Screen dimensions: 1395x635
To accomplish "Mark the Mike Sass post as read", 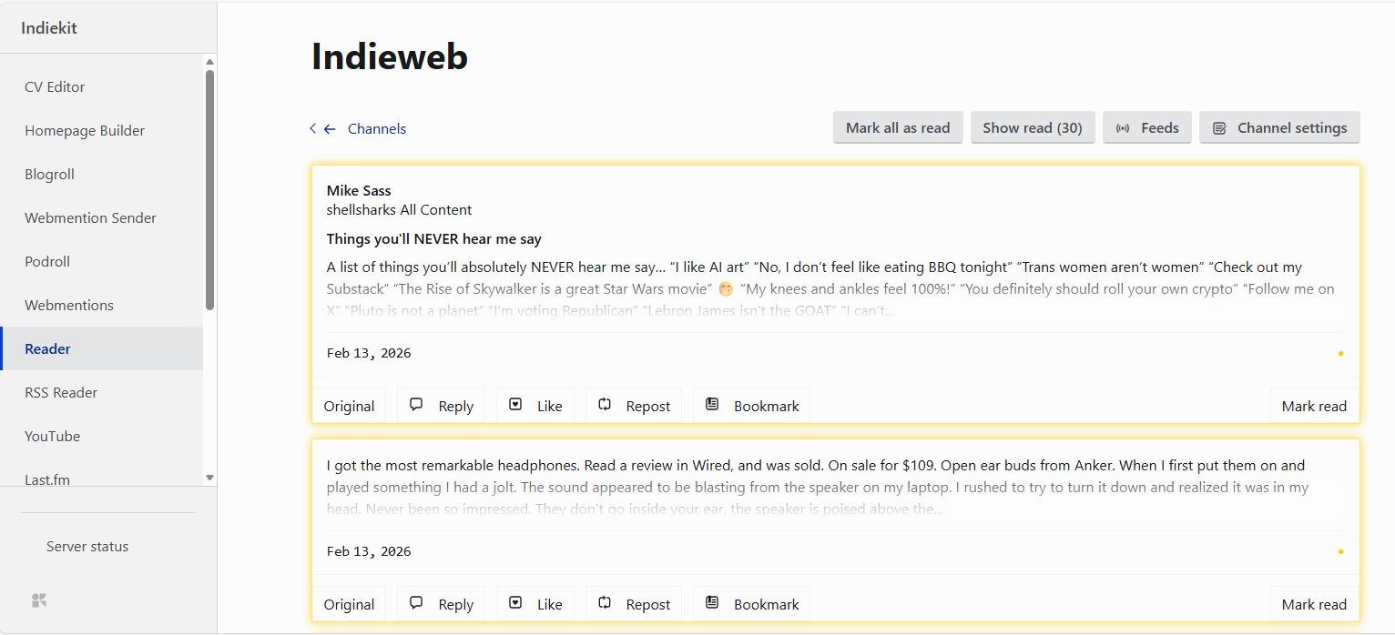I will (x=1313, y=407).
